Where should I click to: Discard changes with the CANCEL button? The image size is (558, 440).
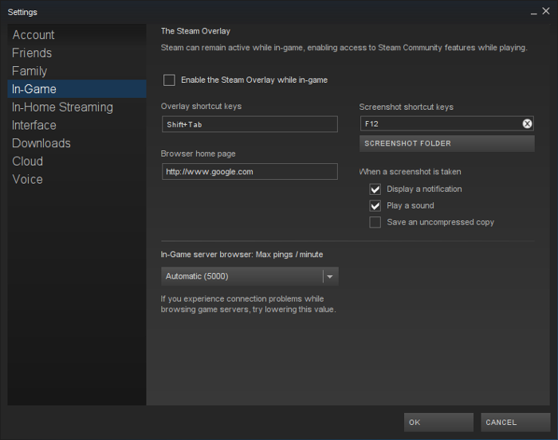(515, 422)
